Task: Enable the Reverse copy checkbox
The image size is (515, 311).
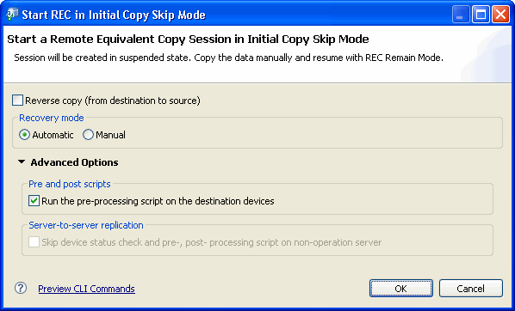Action: pos(17,101)
